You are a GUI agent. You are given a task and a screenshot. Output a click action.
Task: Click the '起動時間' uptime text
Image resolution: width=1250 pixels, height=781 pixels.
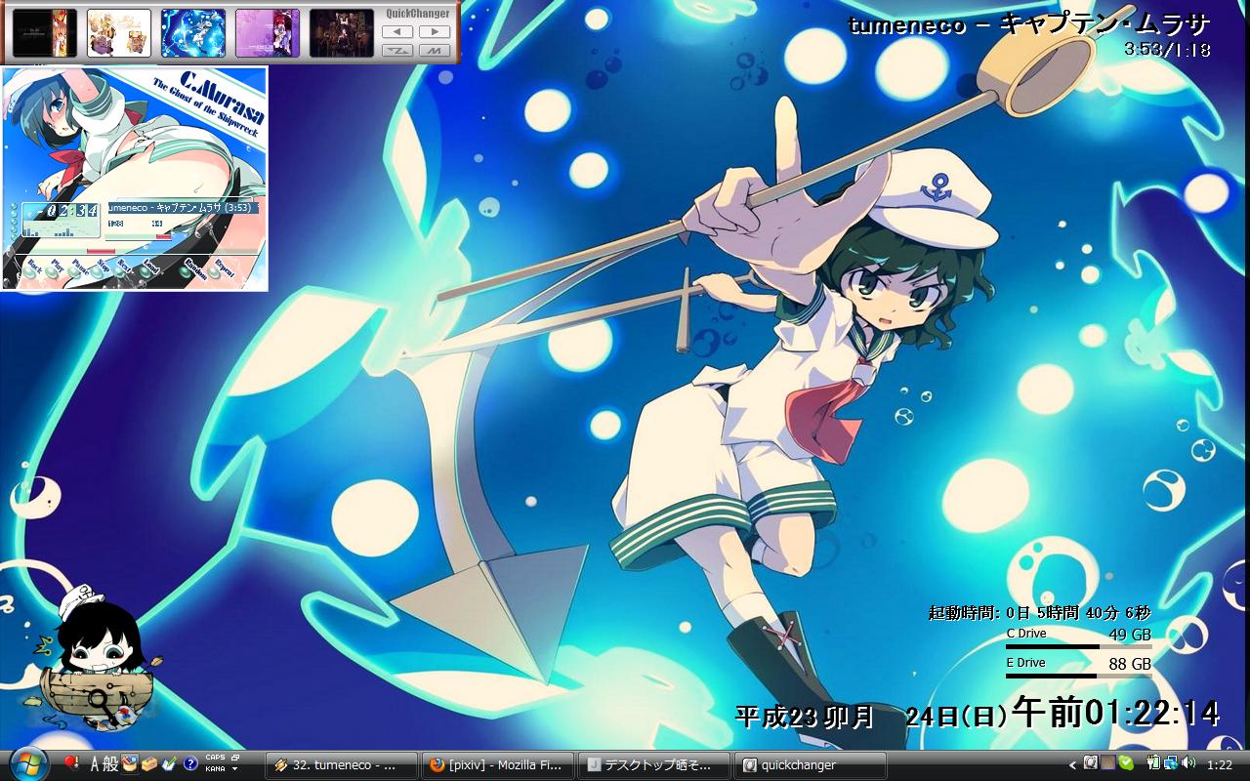coord(1040,613)
